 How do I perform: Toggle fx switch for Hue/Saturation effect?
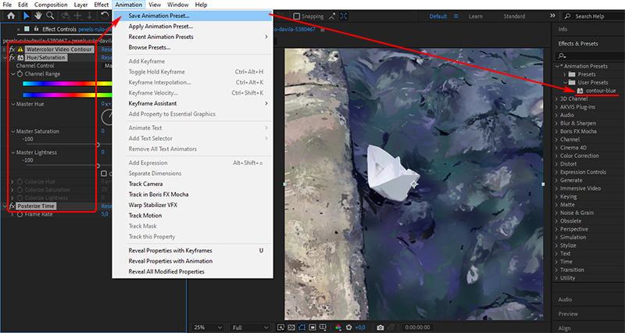[x=12, y=58]
